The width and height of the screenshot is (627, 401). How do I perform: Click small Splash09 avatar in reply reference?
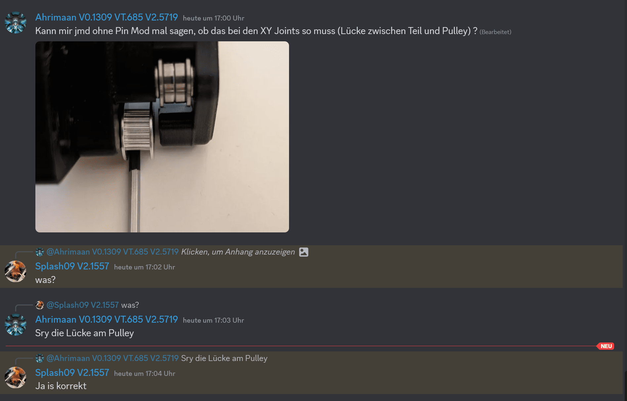[x=40, y=305]
